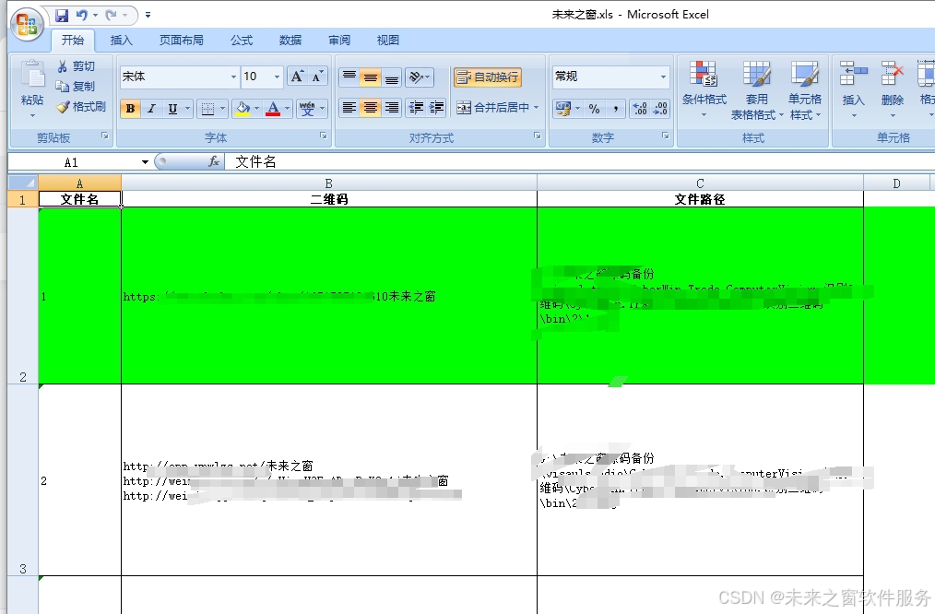Viewport: 935px width, 614px height.
Task: Click 复制 to copy selection
Action: coord(76,87)
